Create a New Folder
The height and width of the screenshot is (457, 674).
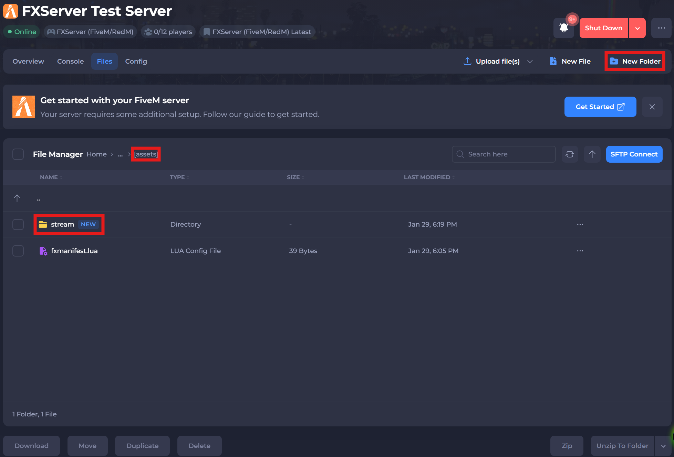pyautogui.click(x=635, y=61)
